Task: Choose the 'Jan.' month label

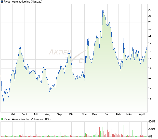Action: [107, 115]
